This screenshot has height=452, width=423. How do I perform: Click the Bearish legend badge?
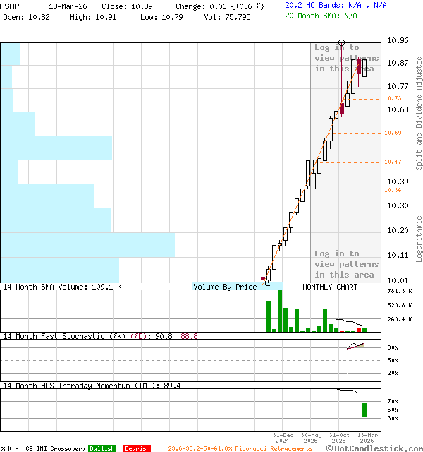tap(137, 448)
